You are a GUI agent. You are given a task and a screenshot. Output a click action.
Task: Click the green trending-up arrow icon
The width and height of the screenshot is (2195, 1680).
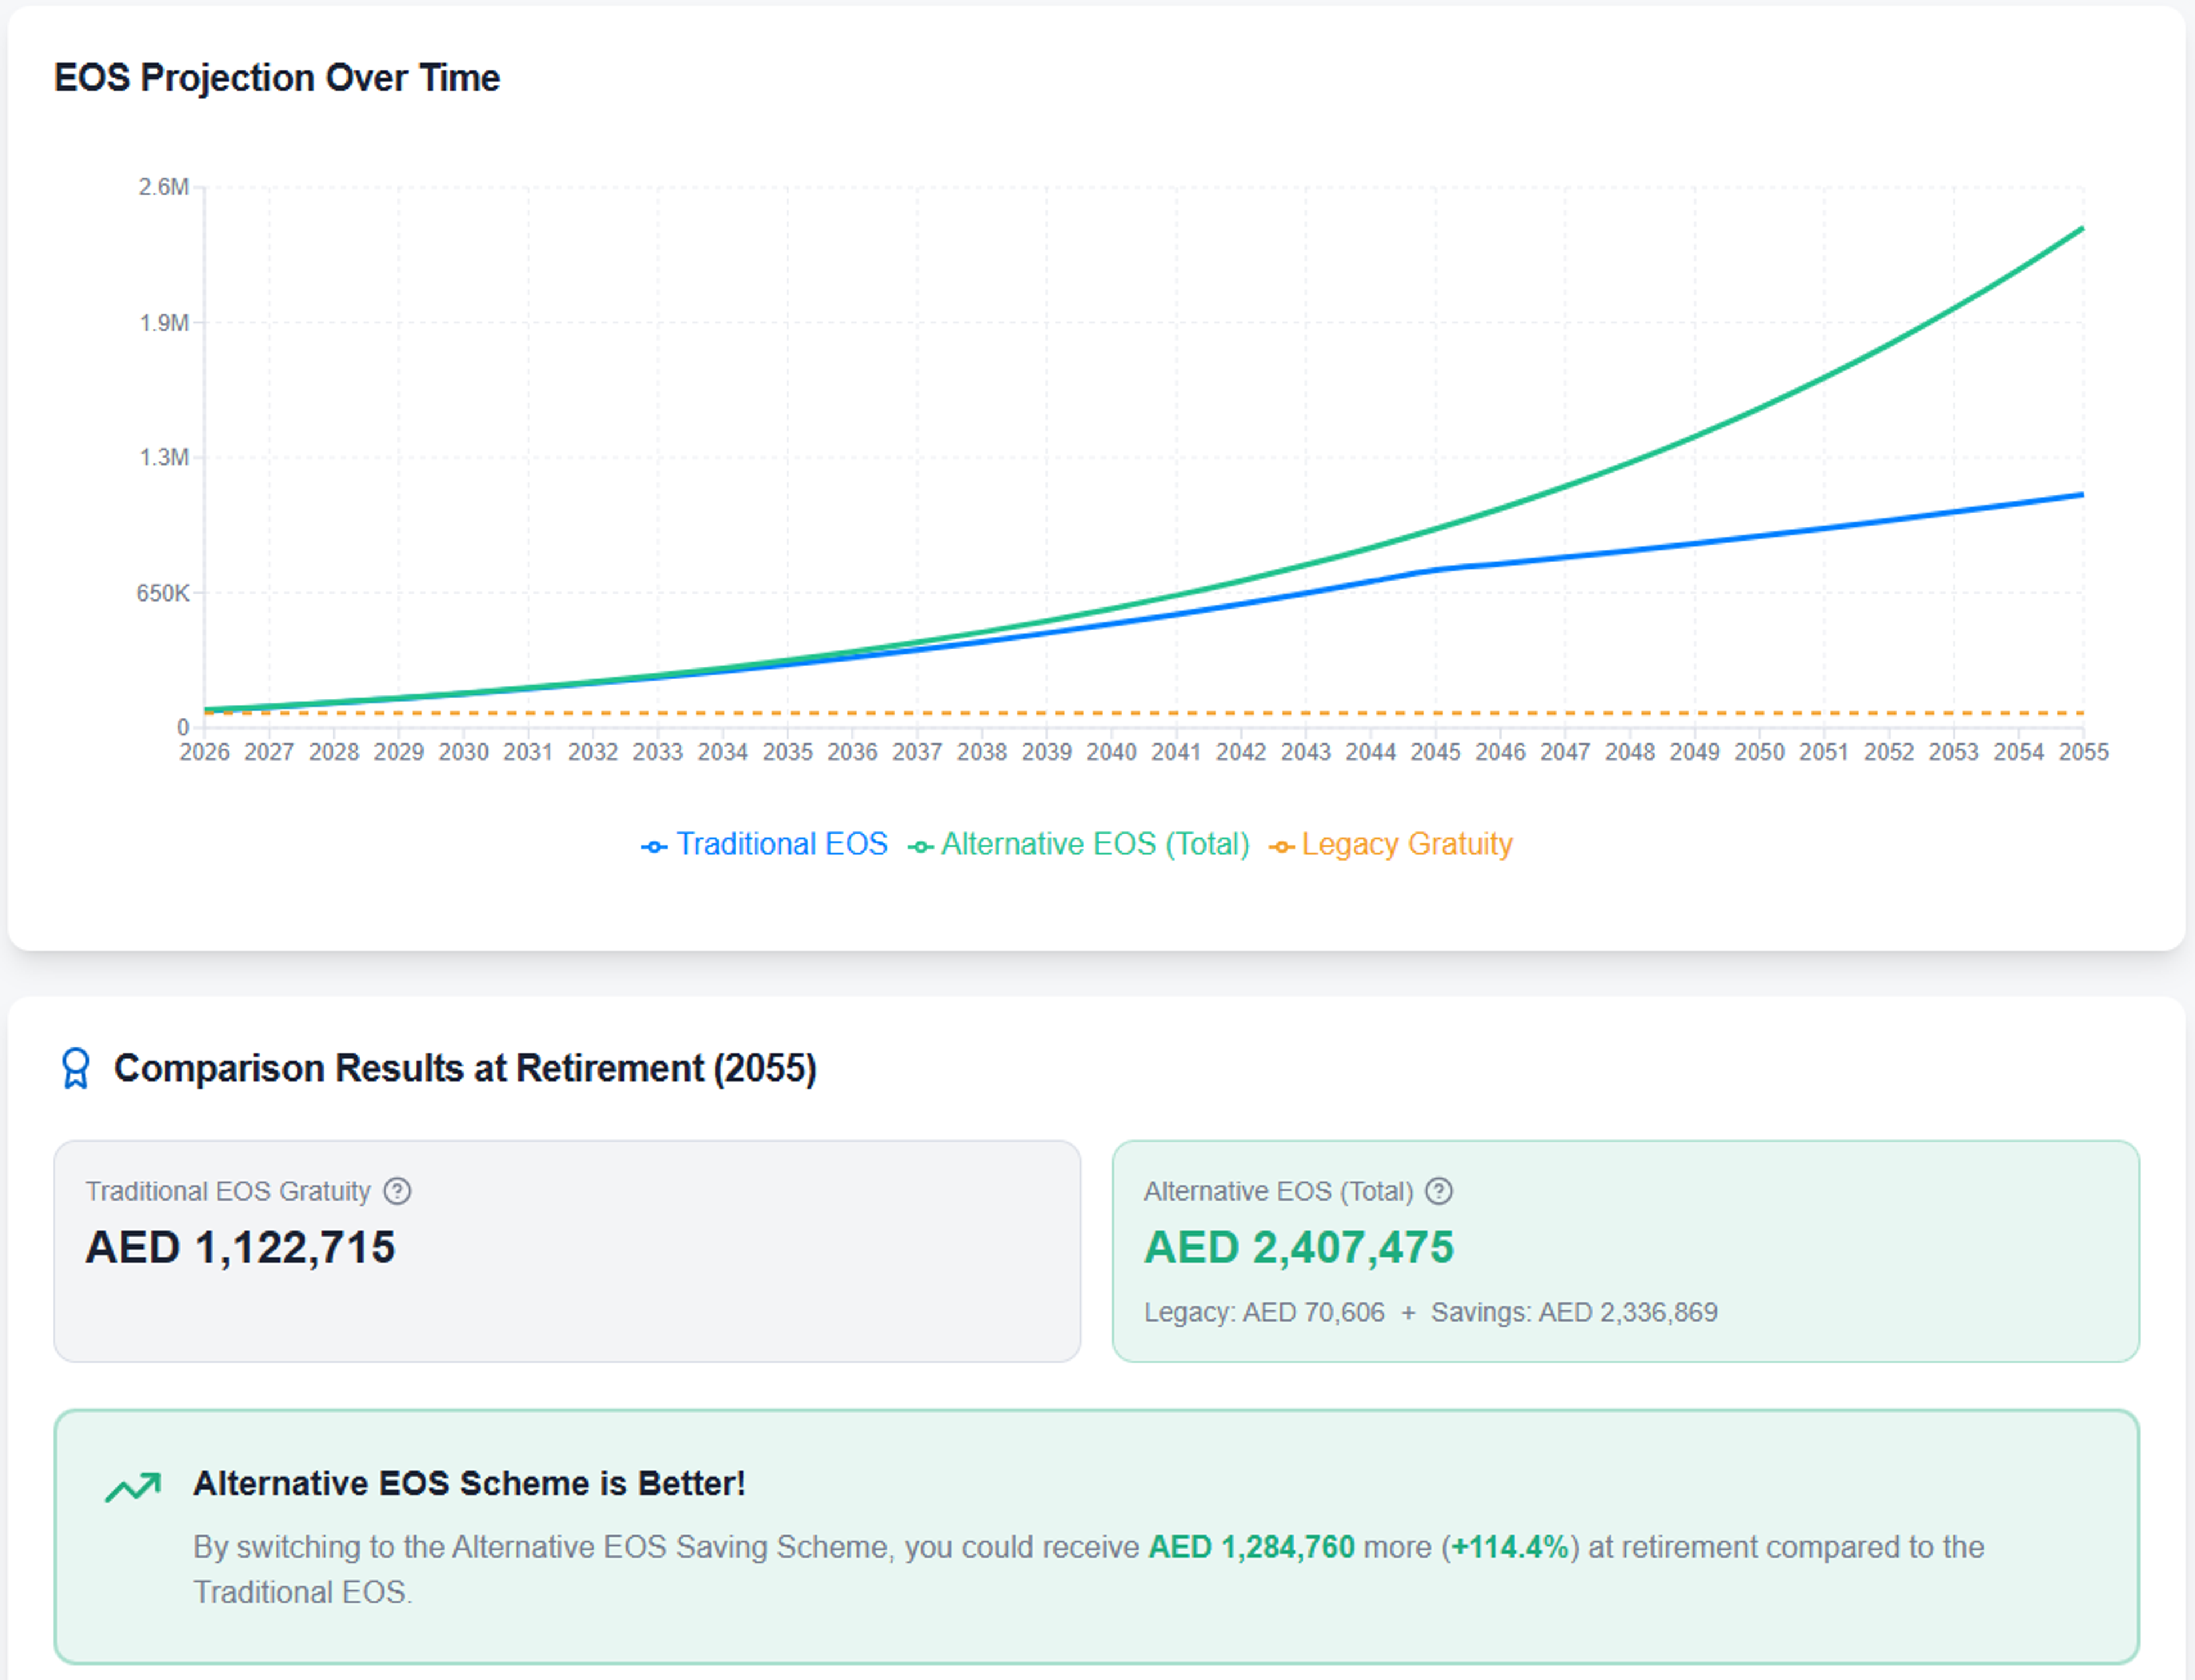pos(133,1487)
